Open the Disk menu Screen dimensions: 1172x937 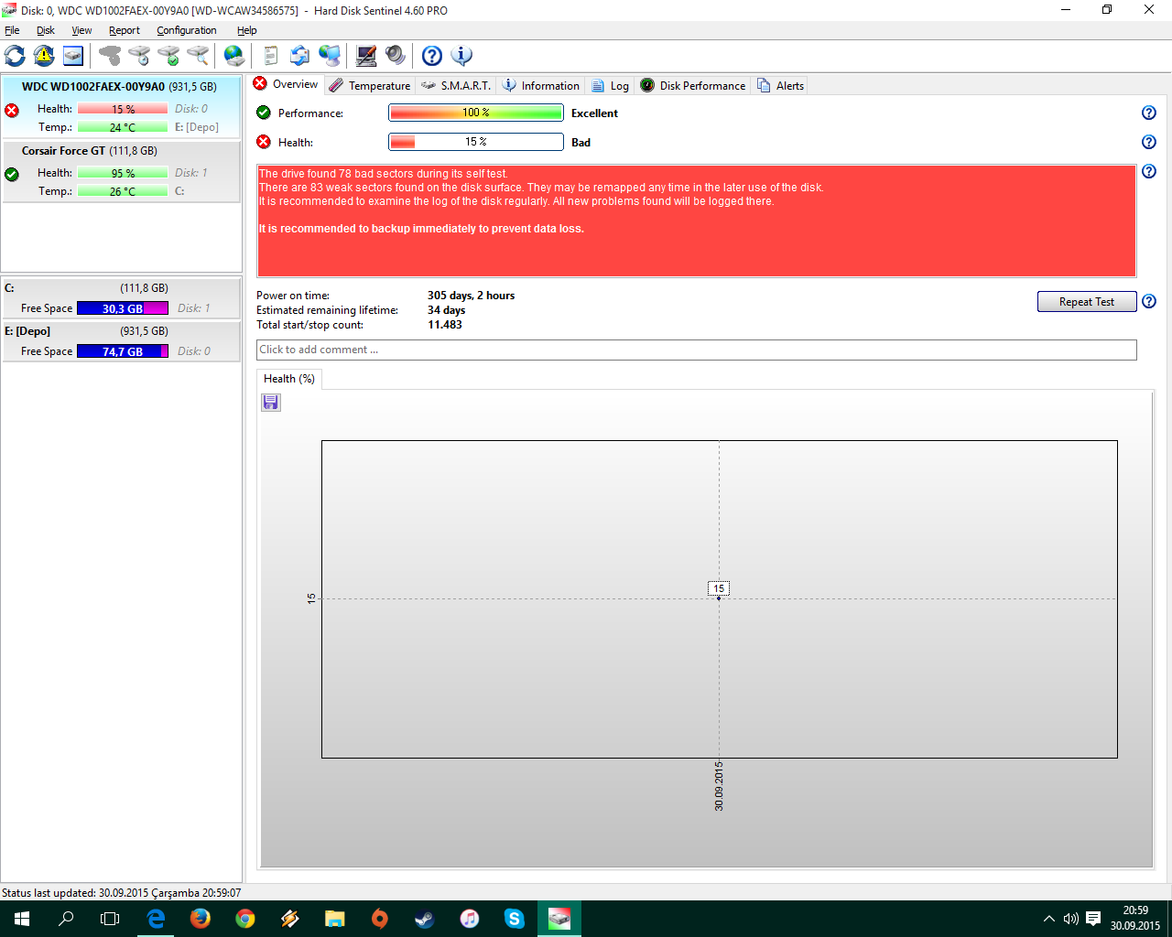click(46, 30)
